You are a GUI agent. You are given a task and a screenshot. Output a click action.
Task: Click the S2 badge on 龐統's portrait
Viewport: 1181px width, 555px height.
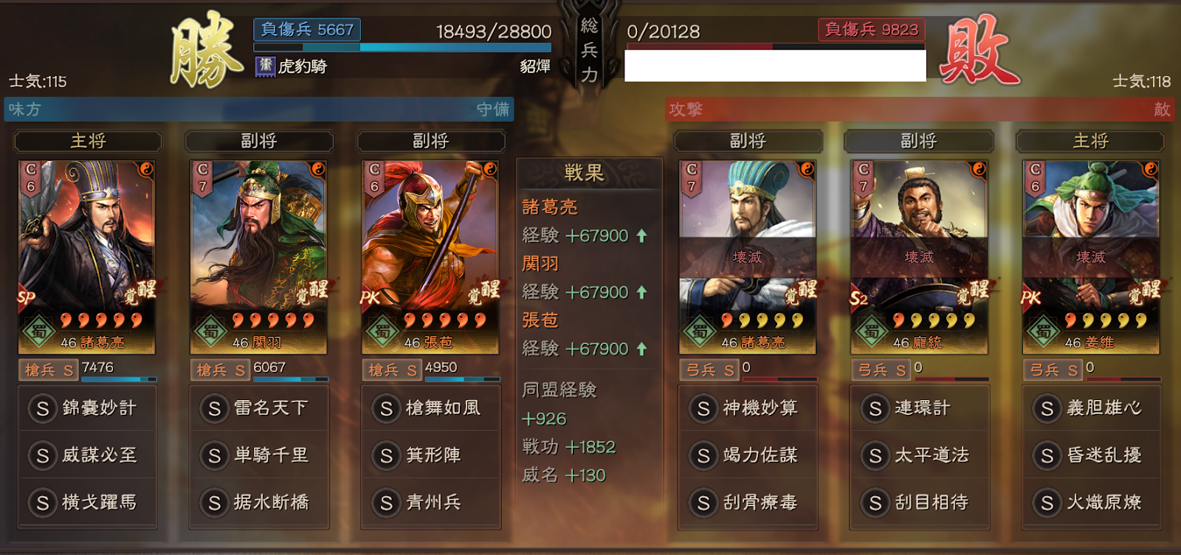pyautogui.click(x=858, y=297)
